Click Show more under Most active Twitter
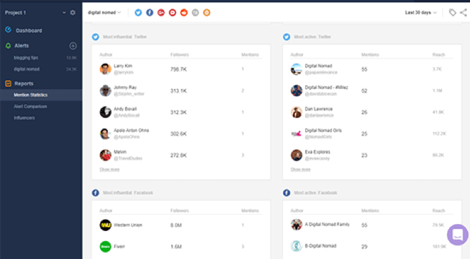This screenshot has height=259, width=470. tap(301, 169)
